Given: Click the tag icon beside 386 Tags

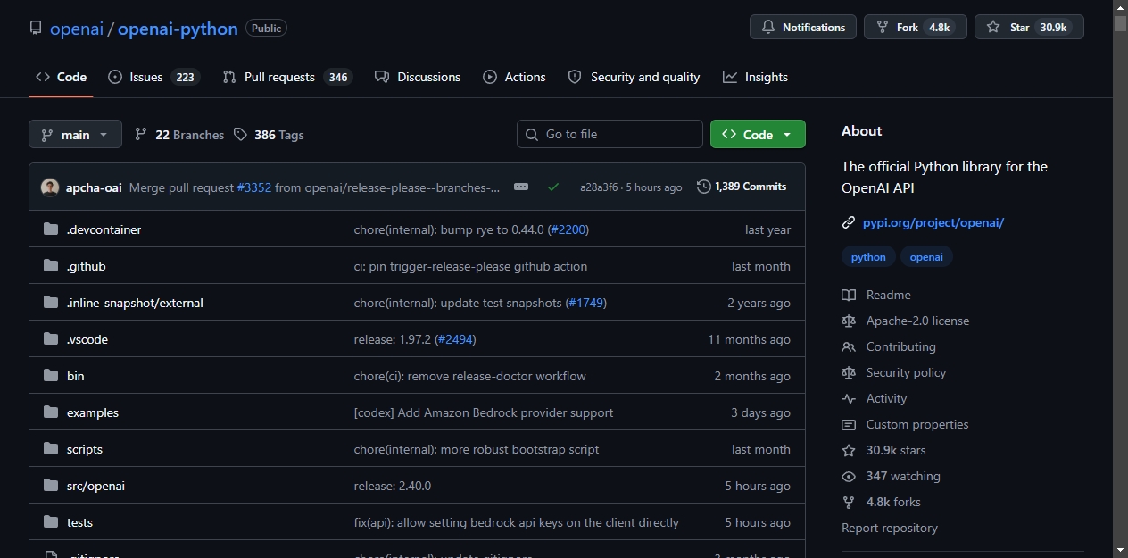Looking at the screenshot, I should click(x=240, y=135).
